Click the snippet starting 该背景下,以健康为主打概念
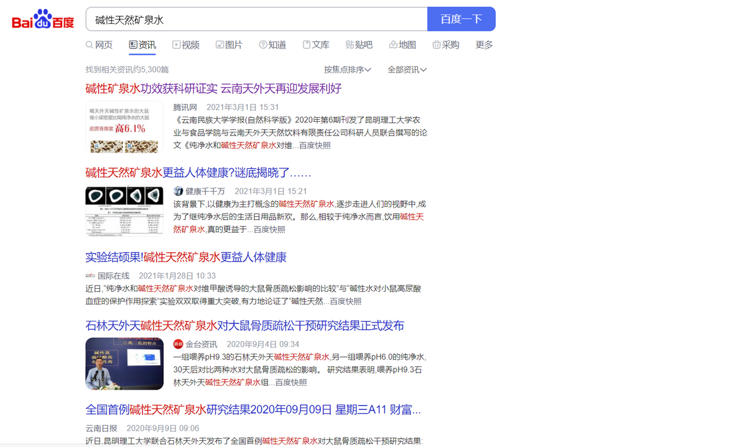The image size is (756, 447). [x=300, y=217]
